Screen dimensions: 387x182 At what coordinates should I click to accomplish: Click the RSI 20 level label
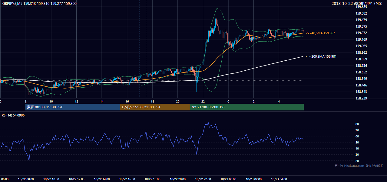point(357,161)
